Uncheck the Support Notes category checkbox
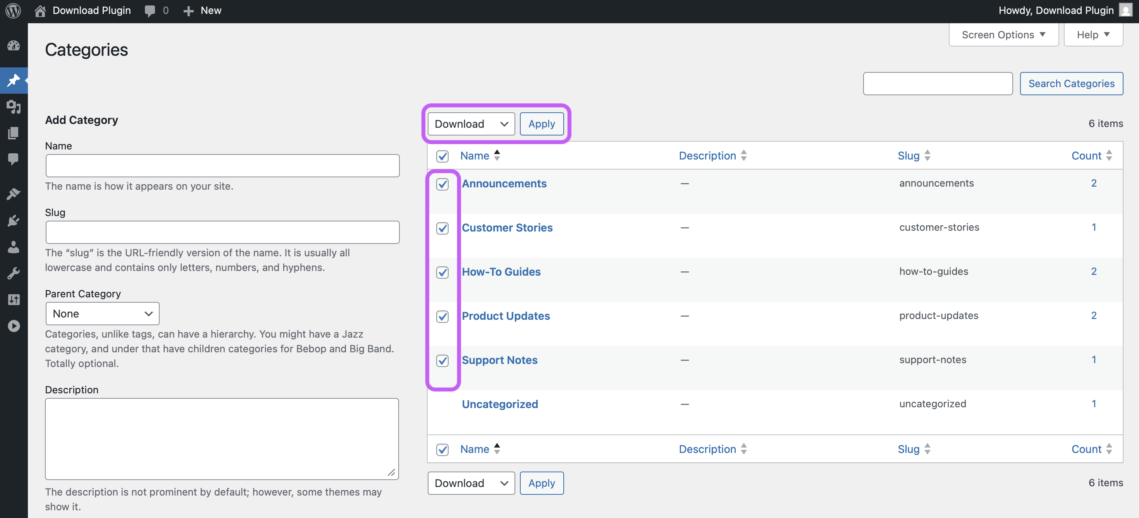Viewport: 1139px width, 518px height. pos(442,361)
